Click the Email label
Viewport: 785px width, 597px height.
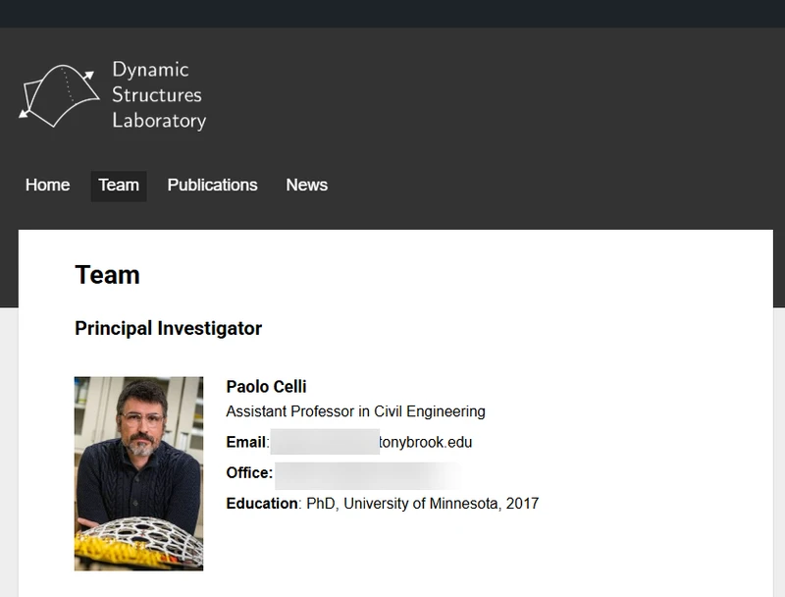[x=246, y=442]
